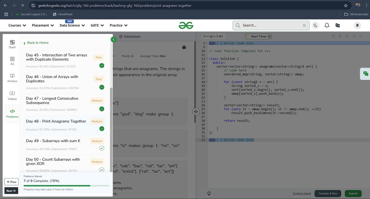Switch to the Submissions tab

[x=130, y=36]
